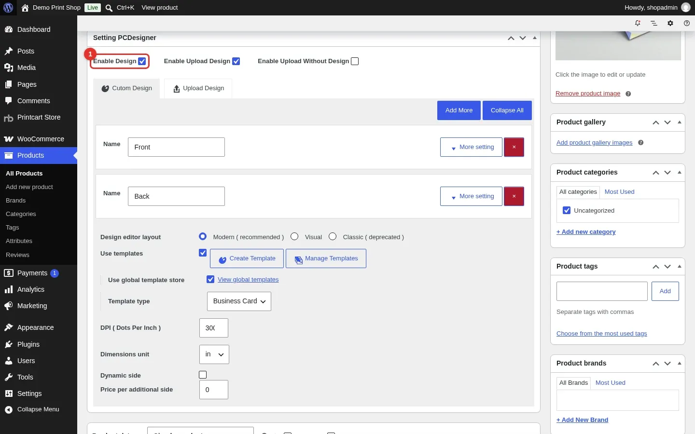Screen dimensions: 695x434
Task: Uncheck the Uncategorized category
Action: point(567,210)
